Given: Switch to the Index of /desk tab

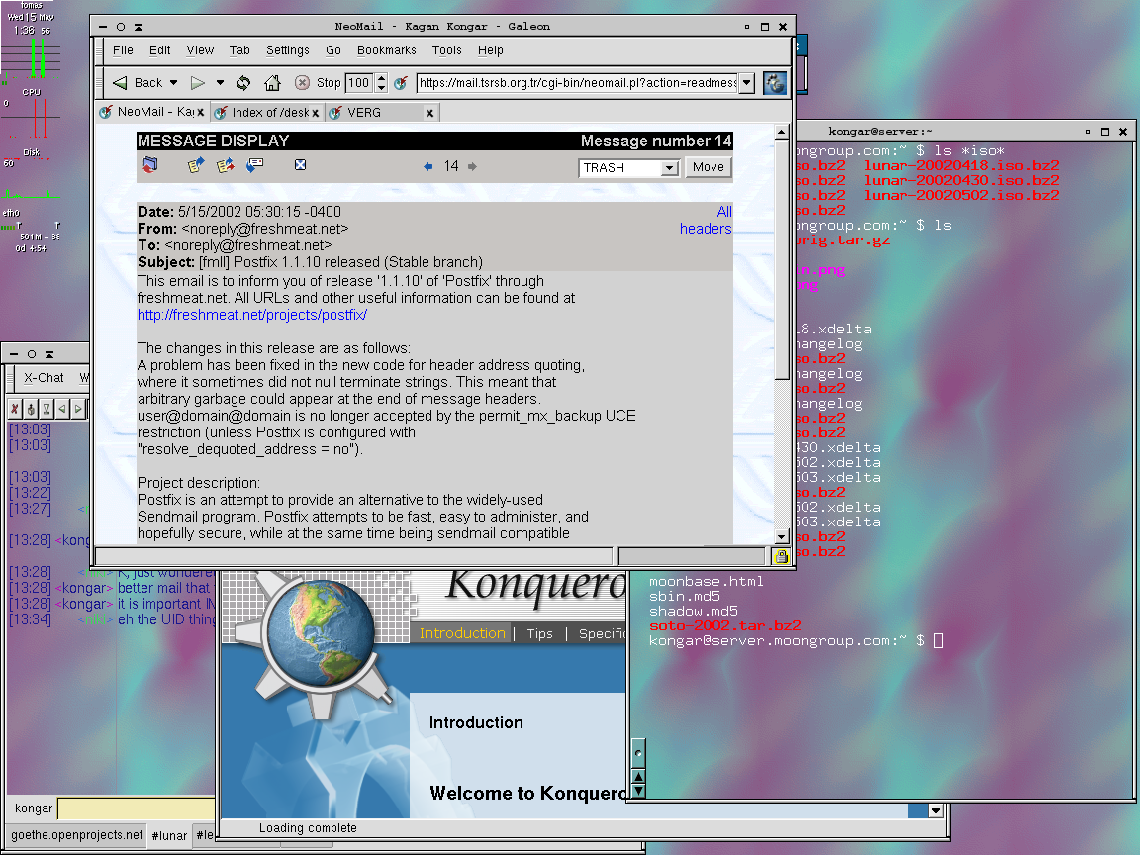Looking at the screenshot, I should 263,113.
